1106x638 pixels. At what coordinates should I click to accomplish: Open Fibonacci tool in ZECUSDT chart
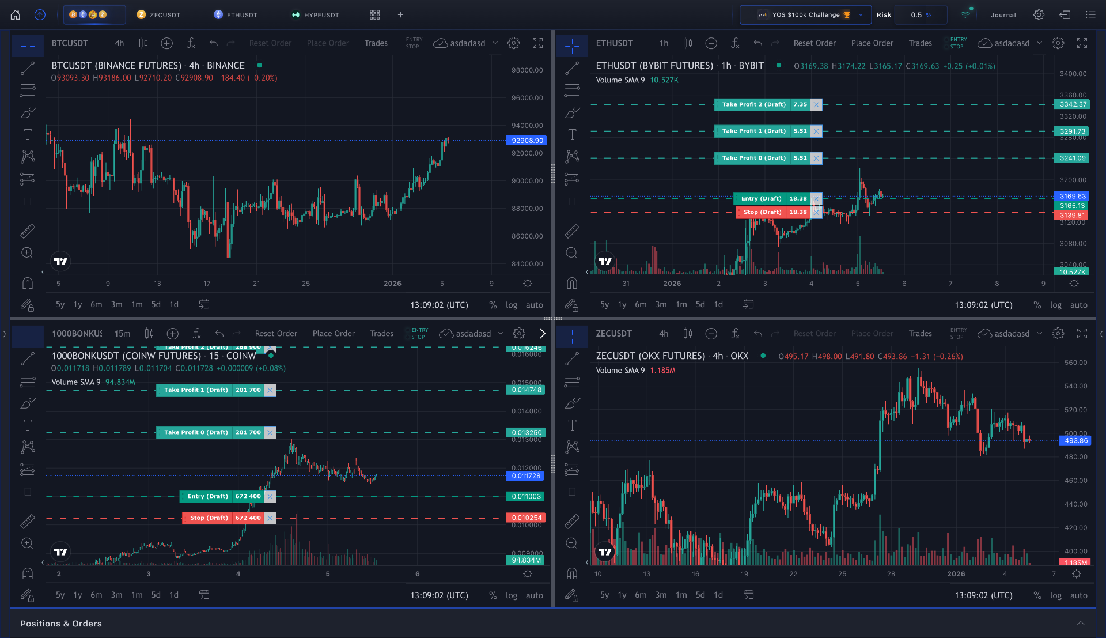pos(572,381)
